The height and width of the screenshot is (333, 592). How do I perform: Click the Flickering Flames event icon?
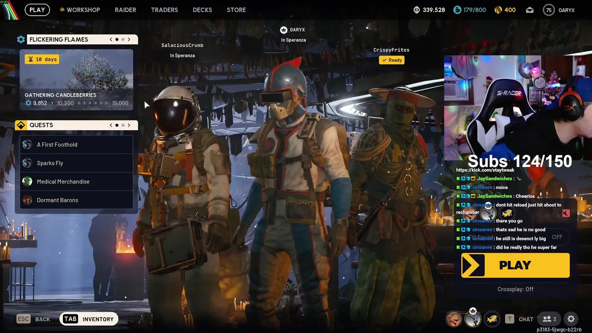[x=21, y=40]
